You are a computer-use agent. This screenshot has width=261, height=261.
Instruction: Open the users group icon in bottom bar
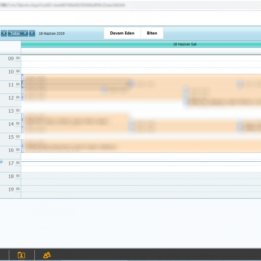(47, 255)
